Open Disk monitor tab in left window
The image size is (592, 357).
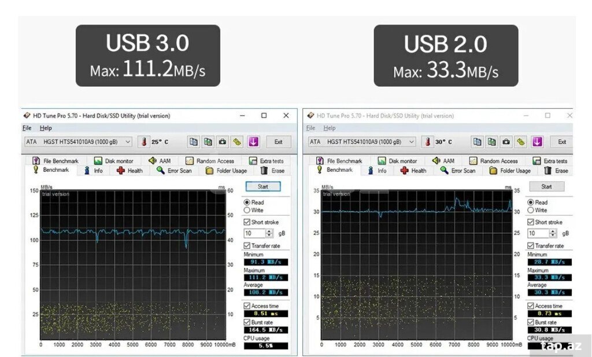click(x=114, y=160)
